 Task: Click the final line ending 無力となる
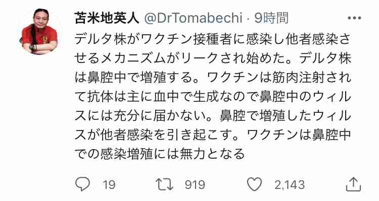point(160,154)
